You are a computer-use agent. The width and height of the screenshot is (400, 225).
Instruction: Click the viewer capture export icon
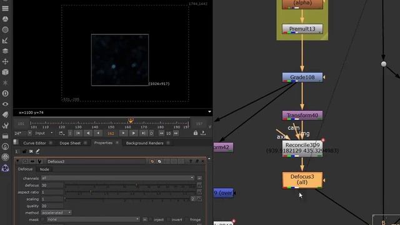[203, 133]
